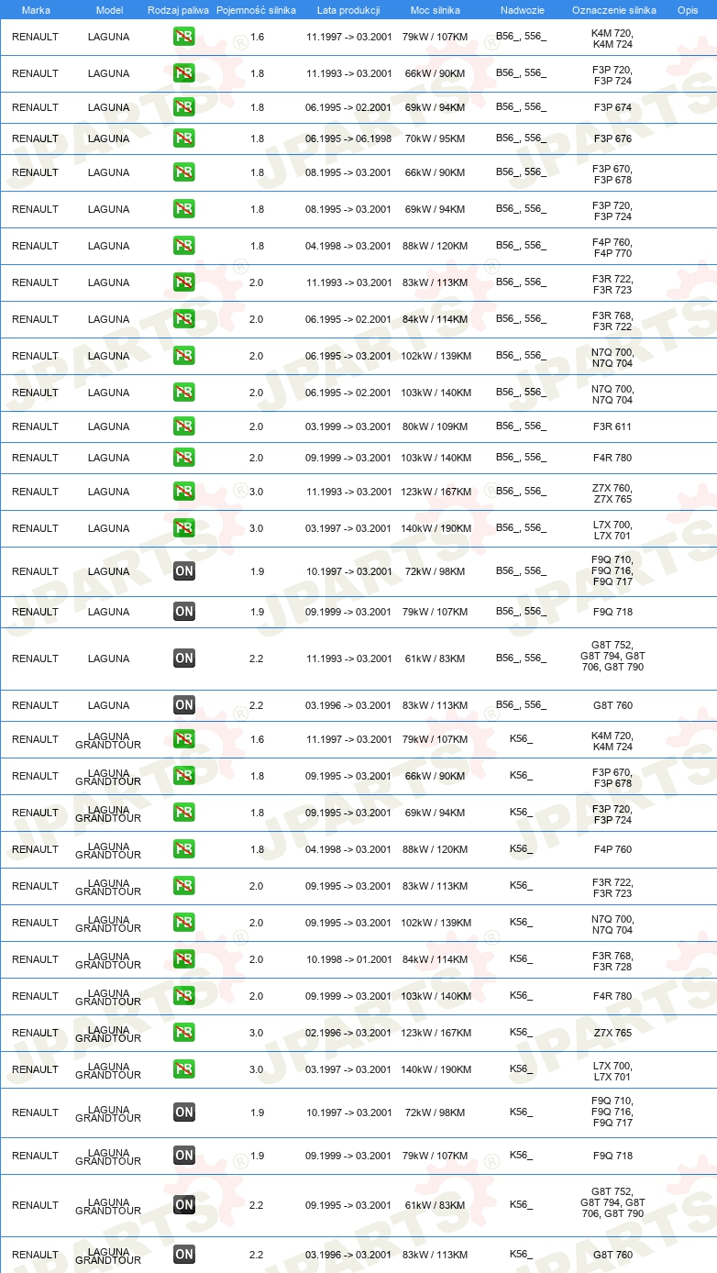Click petrol icon for 84kW 06.1995->02.2001 row

184,319
